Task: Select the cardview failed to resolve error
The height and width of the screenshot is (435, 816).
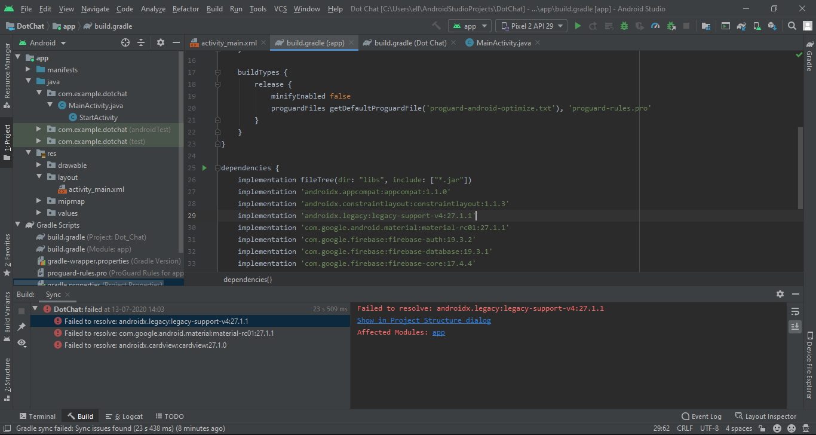Action: click(x=145, y=345)
